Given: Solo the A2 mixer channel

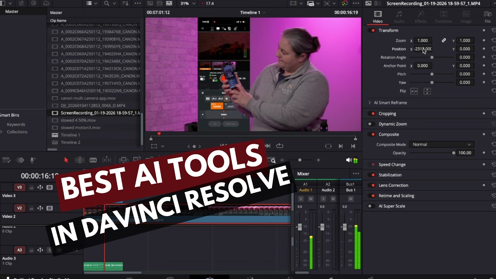Looking at the screenshot, I should pyautogui.click(x=323, y=199).
